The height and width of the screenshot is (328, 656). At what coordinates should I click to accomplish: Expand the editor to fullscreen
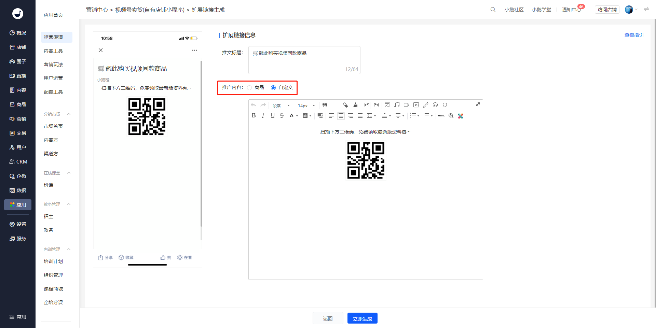(x=478, y=104)
